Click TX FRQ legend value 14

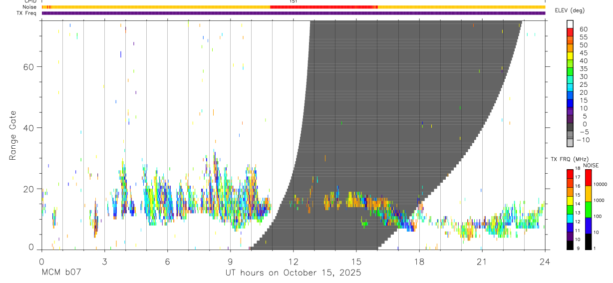click(578, 204)
